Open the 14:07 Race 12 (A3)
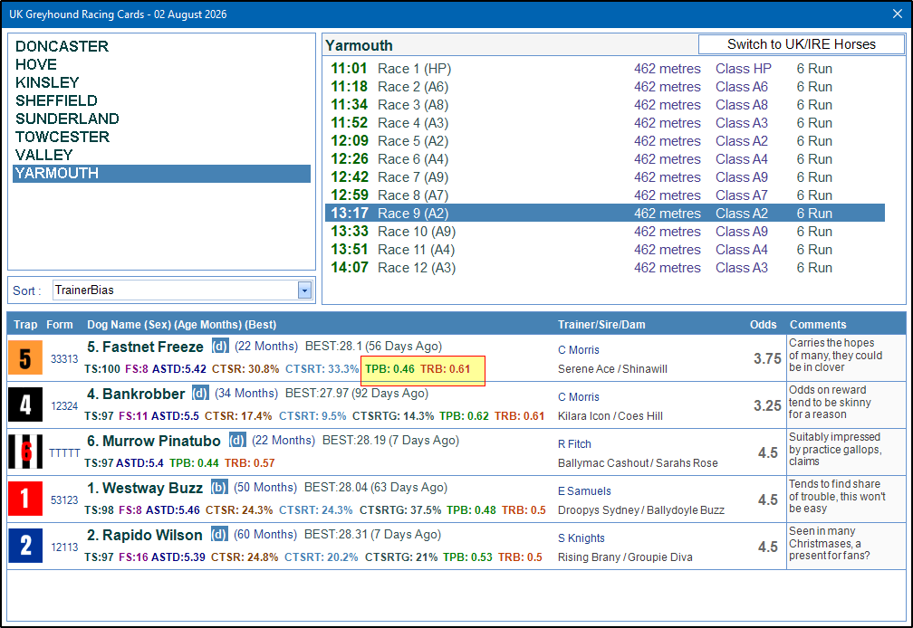The width and height of the screenshot is (913, 628). click(x=604, y=268)
